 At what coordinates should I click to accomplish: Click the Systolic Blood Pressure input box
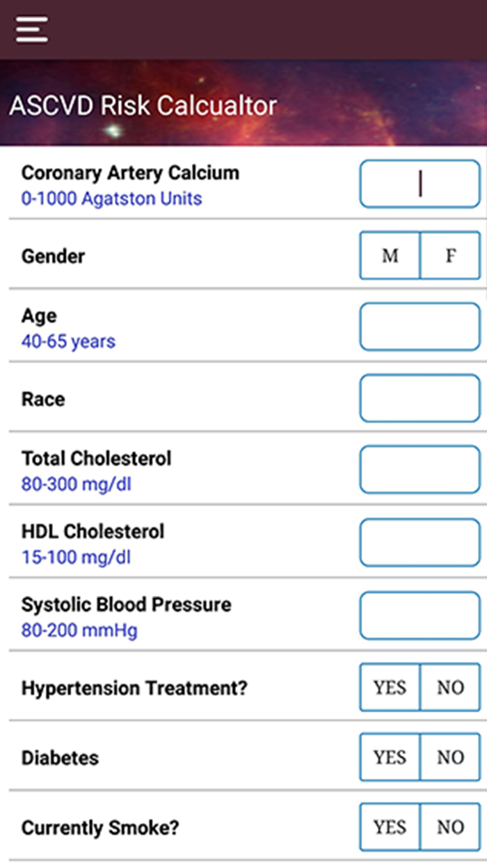(x=420, y=615)
